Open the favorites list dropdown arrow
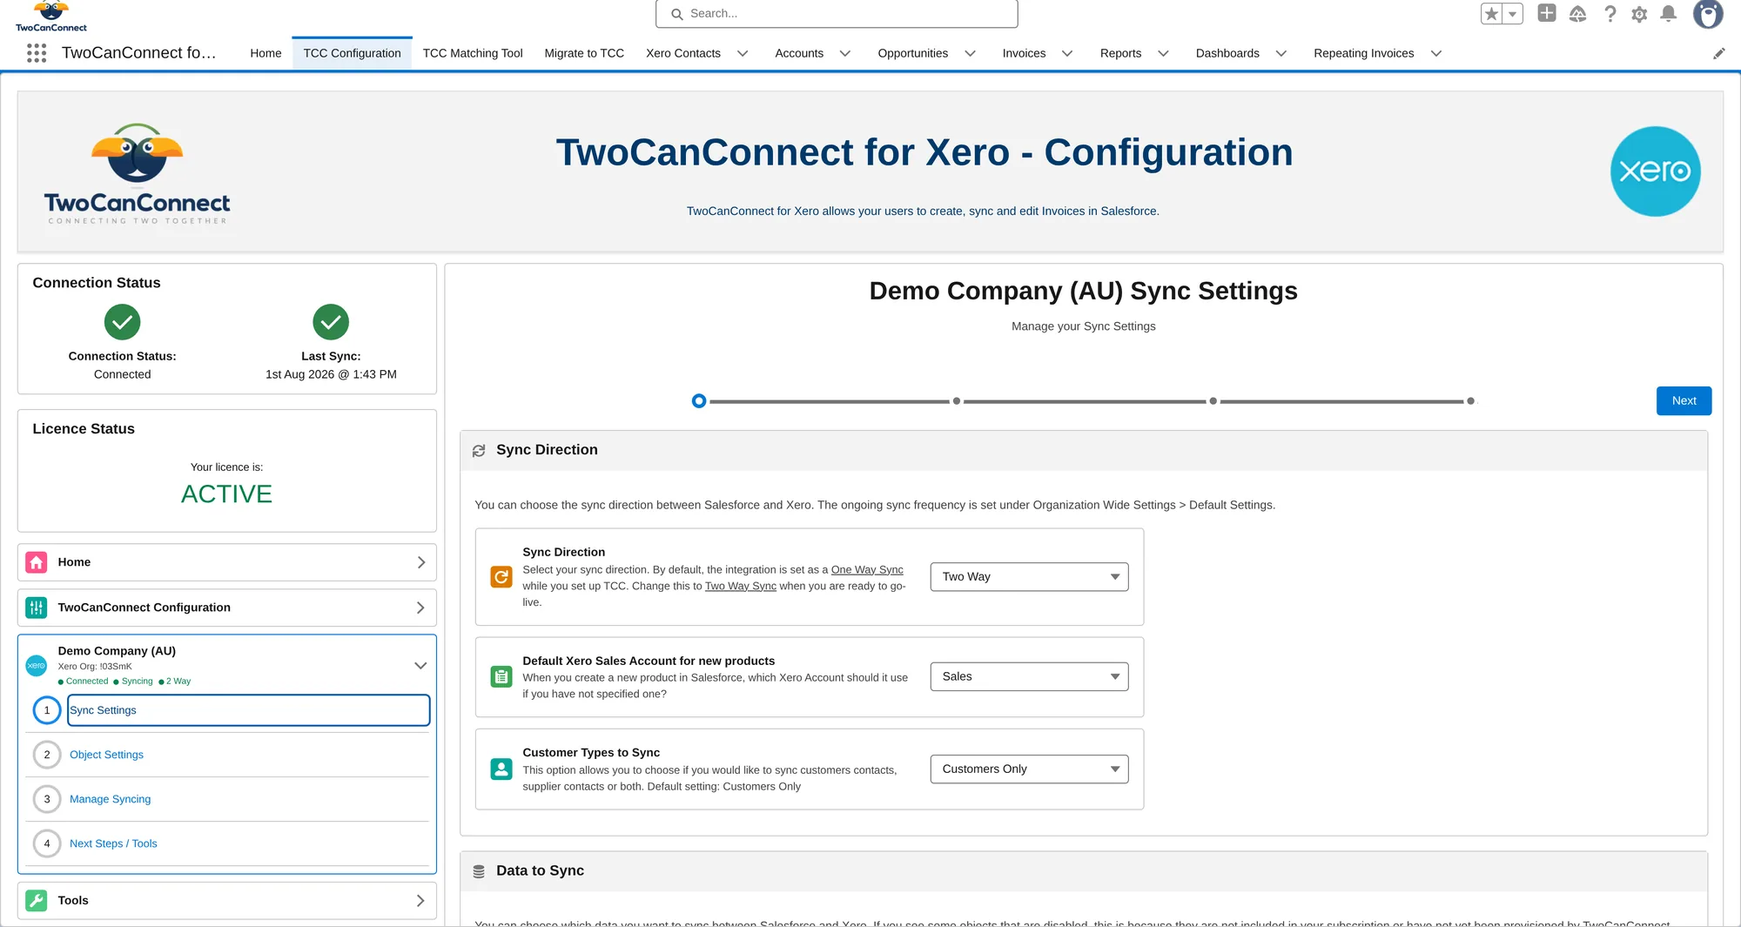 1513,14
